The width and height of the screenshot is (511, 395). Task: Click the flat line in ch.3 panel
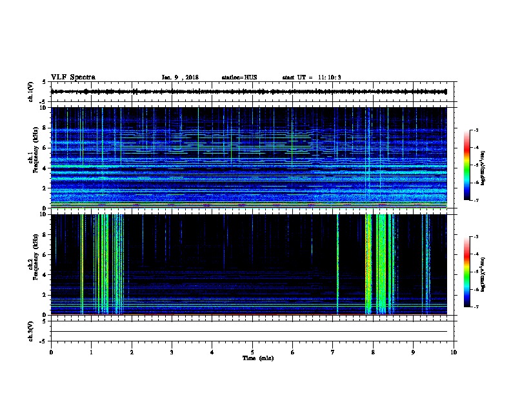(x=249, y=332)
